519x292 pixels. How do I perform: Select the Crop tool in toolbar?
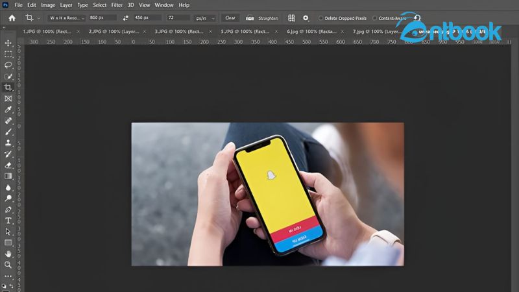click(x=8, y=88)
